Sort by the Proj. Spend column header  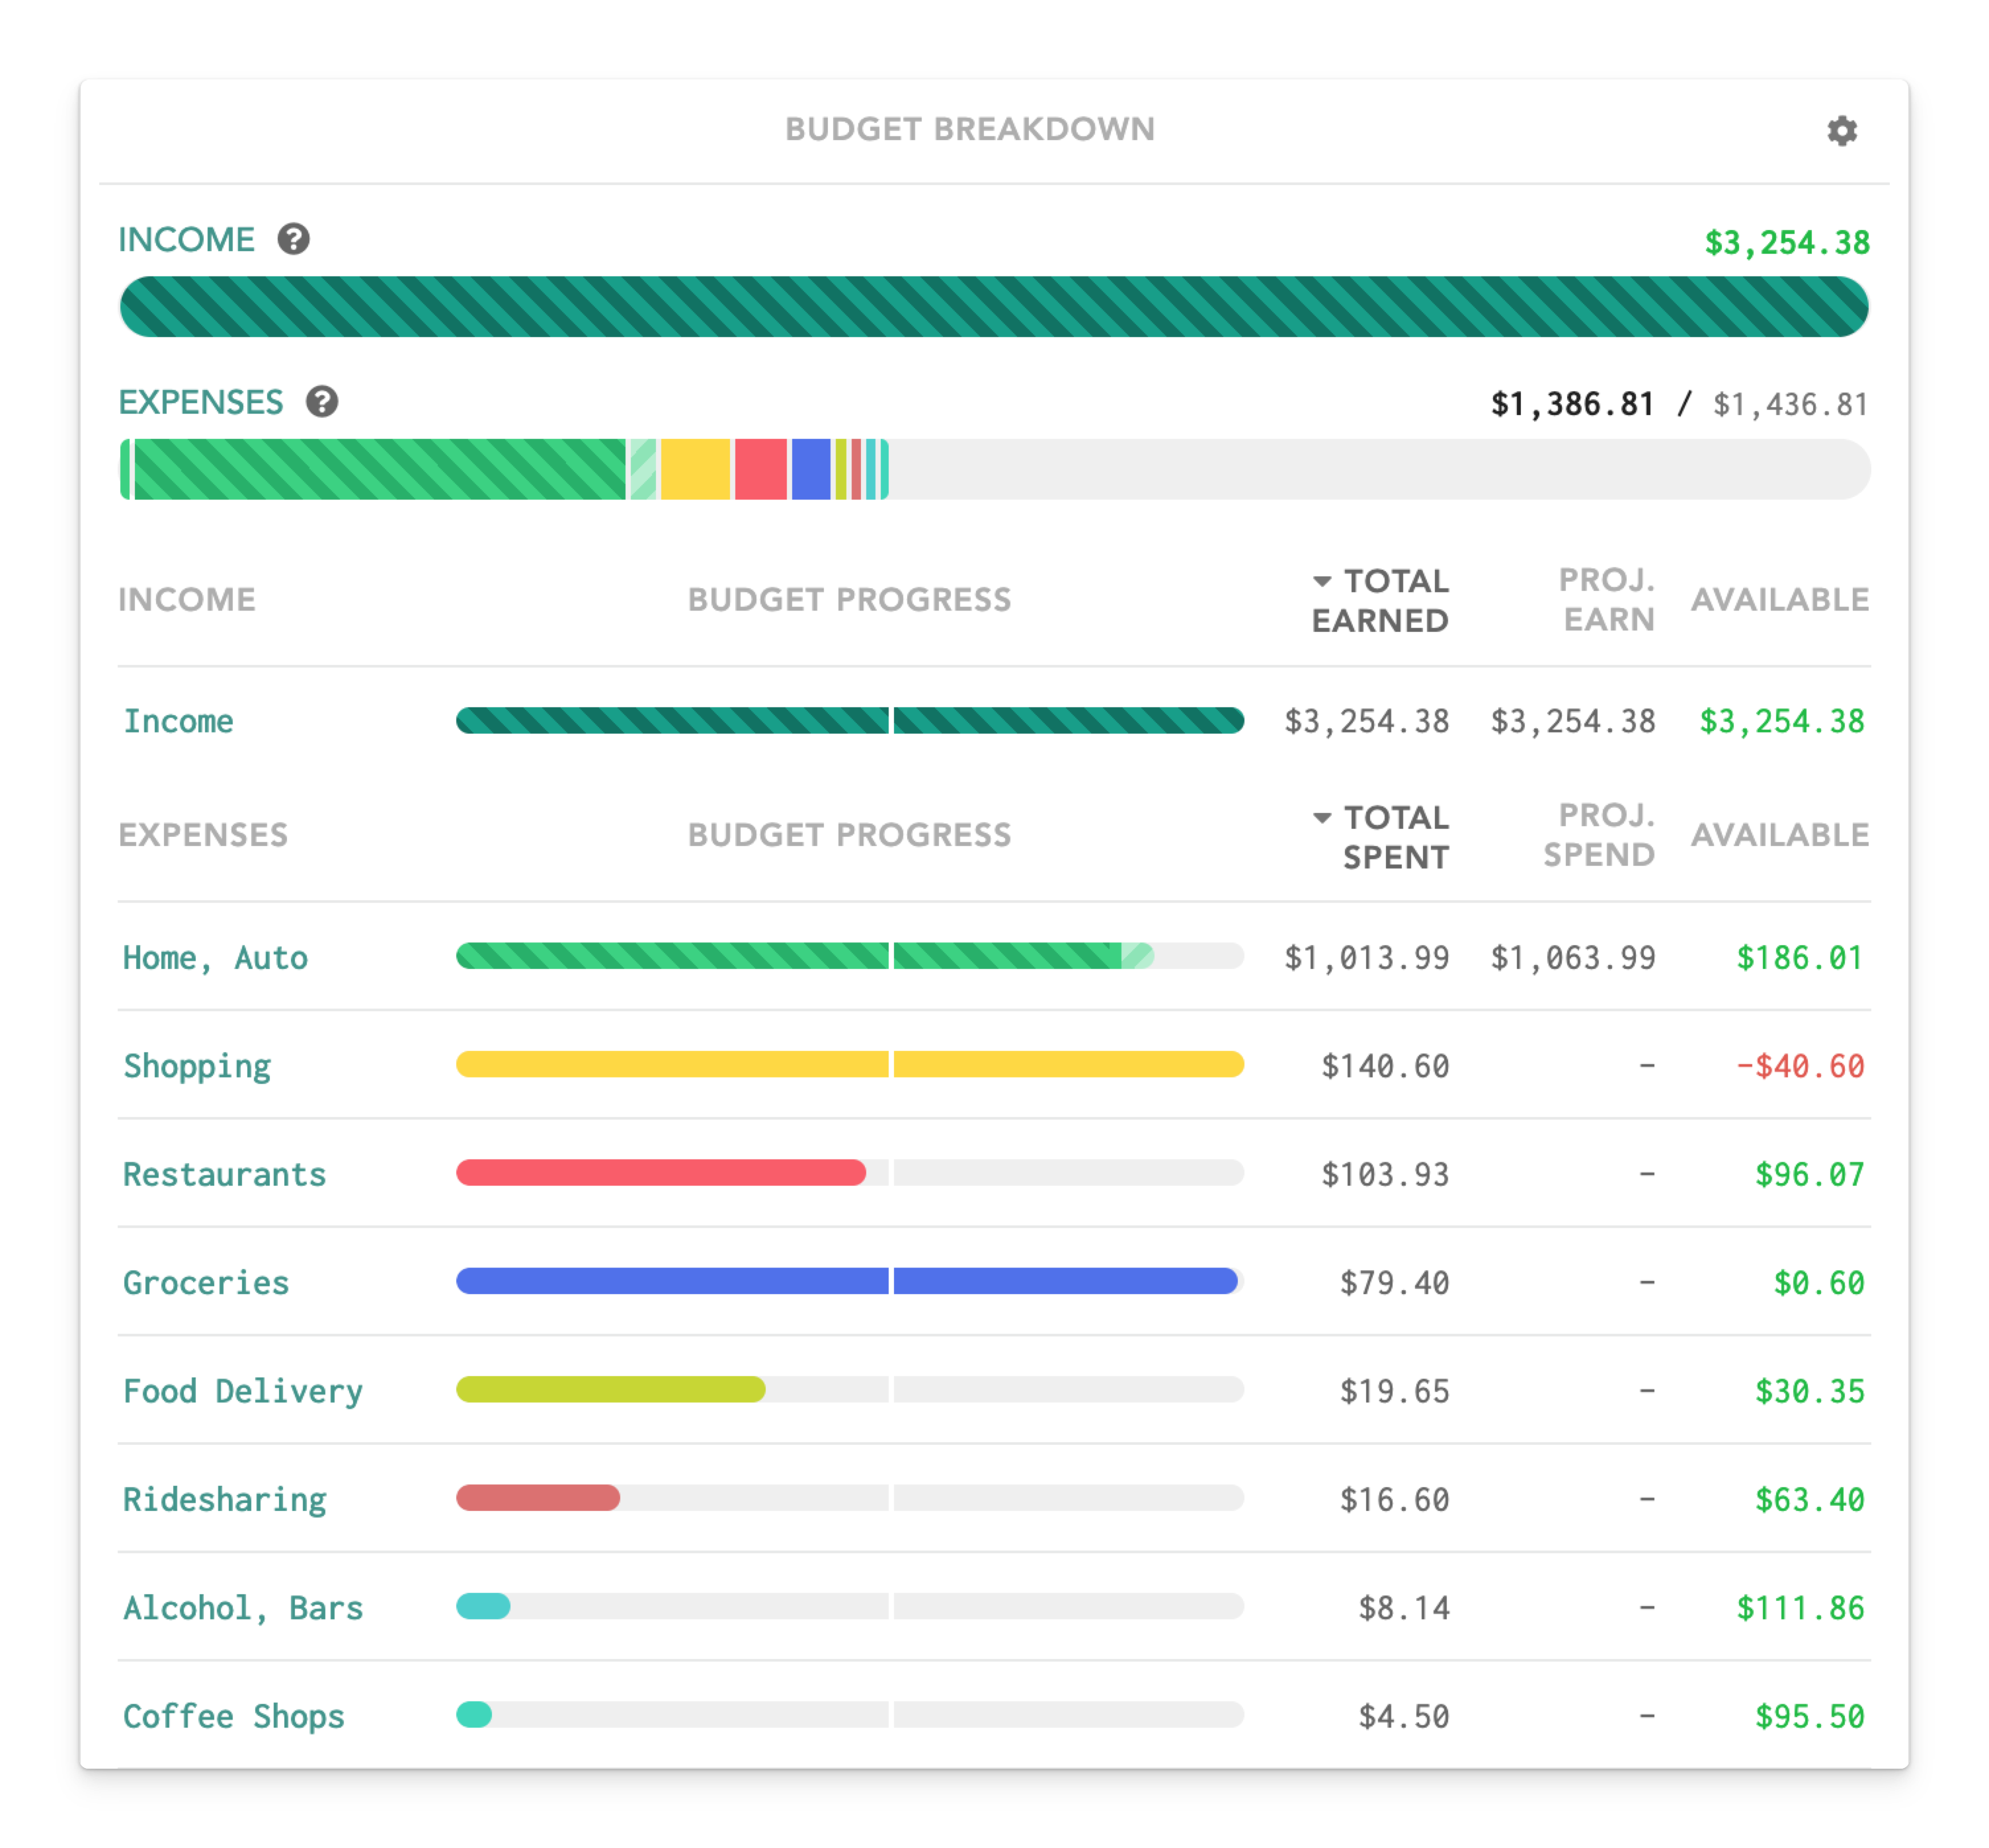pyautogui.click(x=1598, y=835)
